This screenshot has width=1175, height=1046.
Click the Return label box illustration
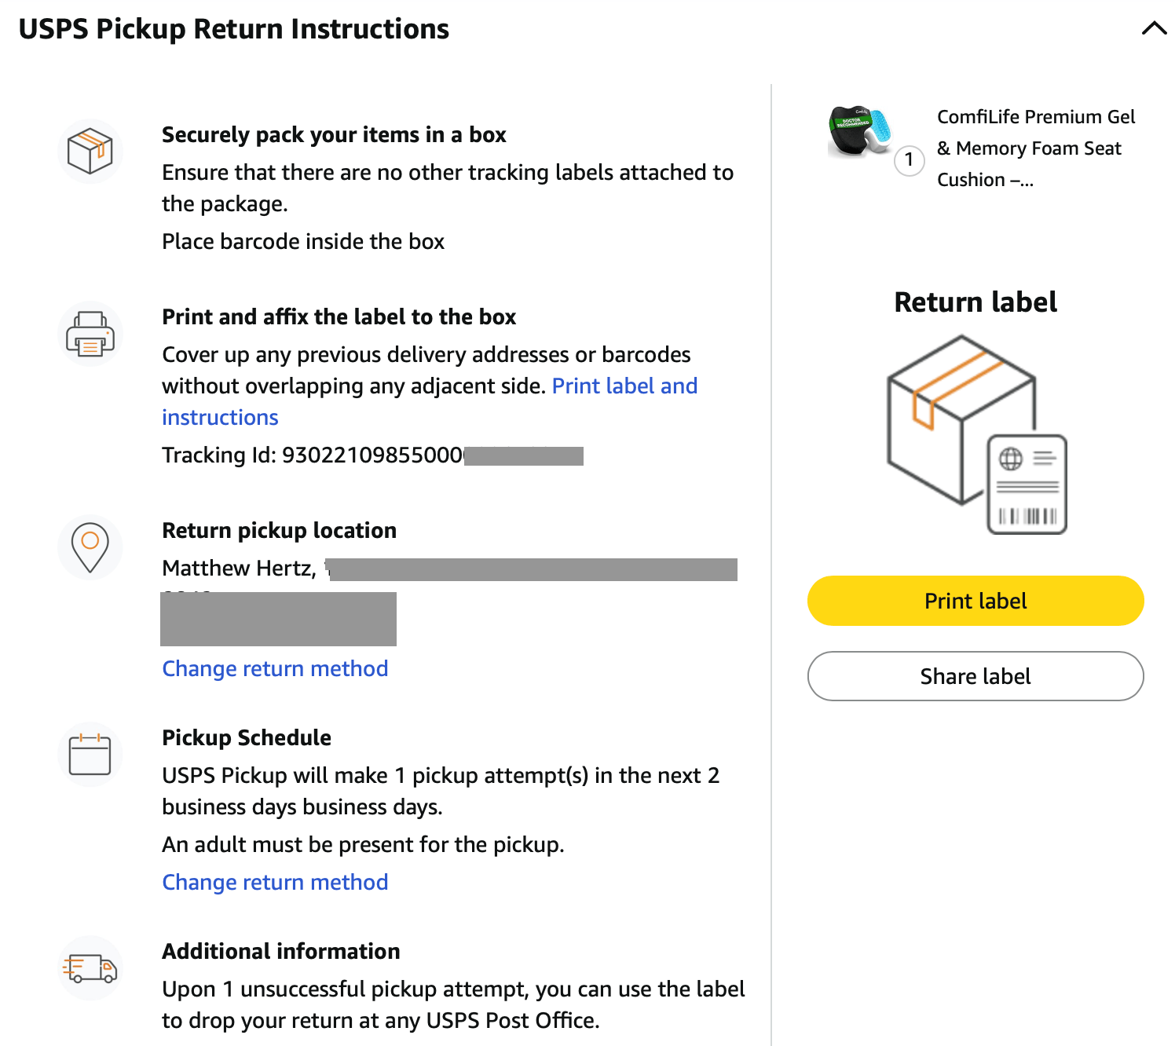click(x=976, y=434)
